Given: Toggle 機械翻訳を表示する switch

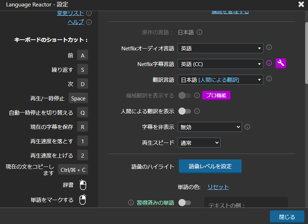Looking at the screenshot, I should coord(185,95).
